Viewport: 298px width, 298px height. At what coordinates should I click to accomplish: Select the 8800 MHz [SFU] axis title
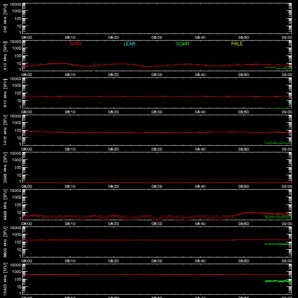click(5, 242)
